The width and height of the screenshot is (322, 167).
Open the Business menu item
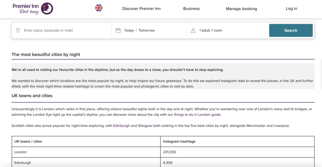[191, 9]
